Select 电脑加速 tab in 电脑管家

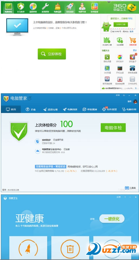pos(70,109)
